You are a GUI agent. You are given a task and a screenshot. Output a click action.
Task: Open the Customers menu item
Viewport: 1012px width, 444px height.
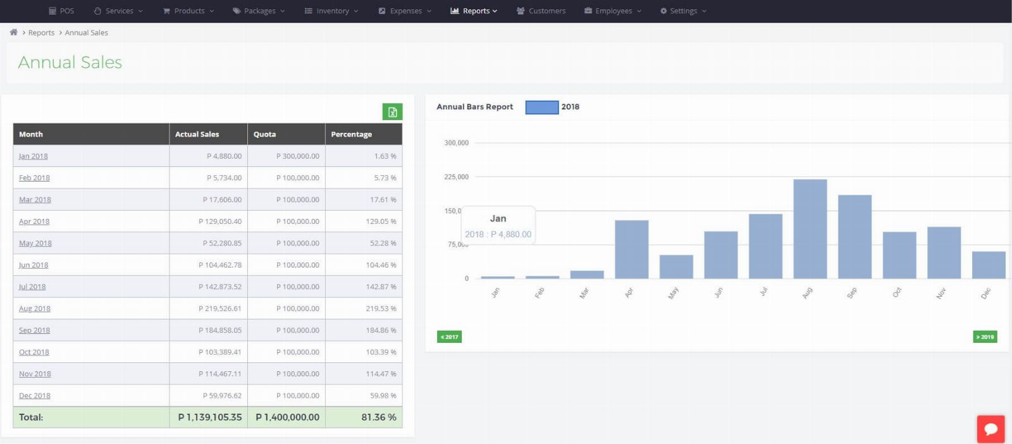tap(541, 11)
